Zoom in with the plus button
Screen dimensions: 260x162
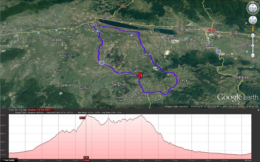coord(253,35)
